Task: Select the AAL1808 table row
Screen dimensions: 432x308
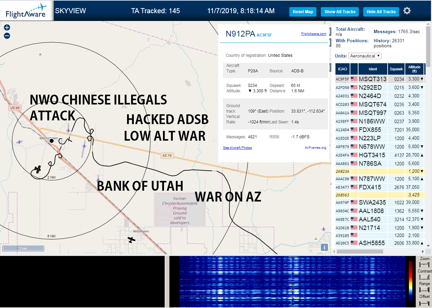Action: pyautogui.click(x=379, y=211)
